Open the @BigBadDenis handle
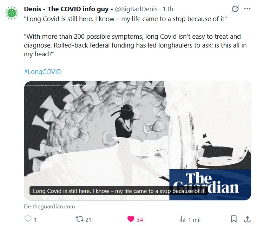 pyautogui.click(x=136, y=9)
